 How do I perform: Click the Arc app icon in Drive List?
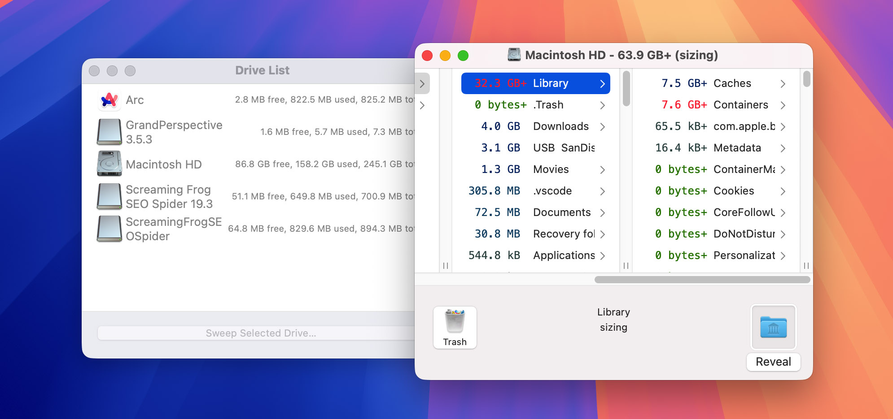pos(109,100)
